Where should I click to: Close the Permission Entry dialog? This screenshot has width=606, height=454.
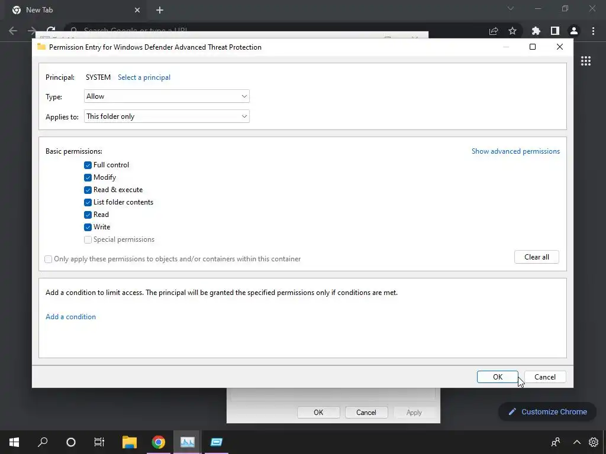tap(560, 47)
